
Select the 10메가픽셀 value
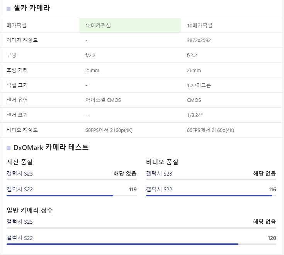(x=200, y=25)
